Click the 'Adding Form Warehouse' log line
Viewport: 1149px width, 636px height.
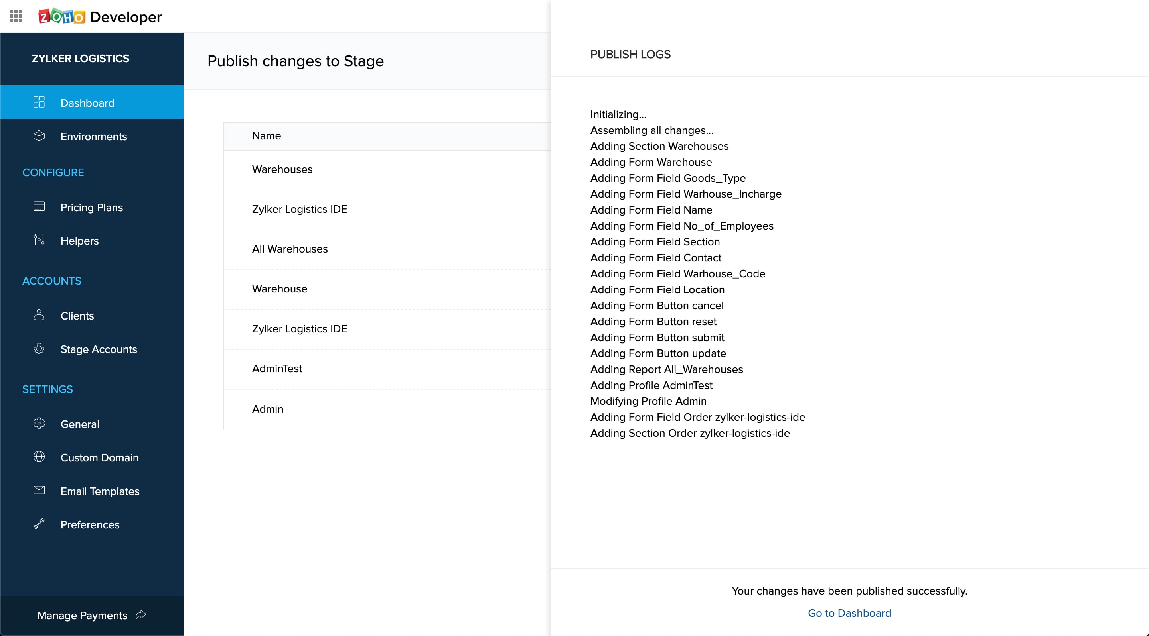coord(651,162)
